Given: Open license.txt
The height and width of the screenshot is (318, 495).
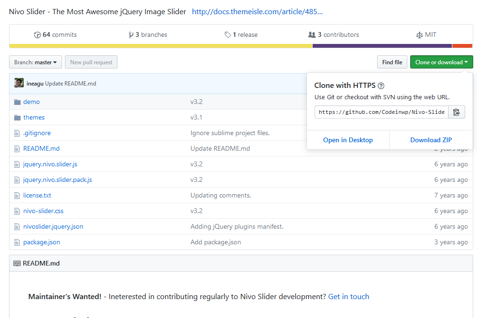Looking at the screenshot, I should point(37,195).
